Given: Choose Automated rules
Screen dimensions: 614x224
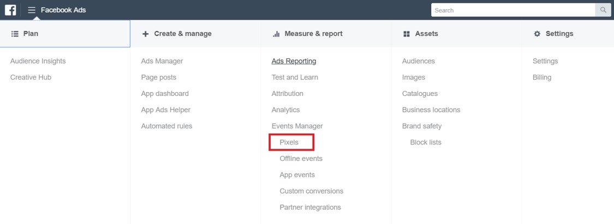Looking at the screenshot, I should 166,126.
